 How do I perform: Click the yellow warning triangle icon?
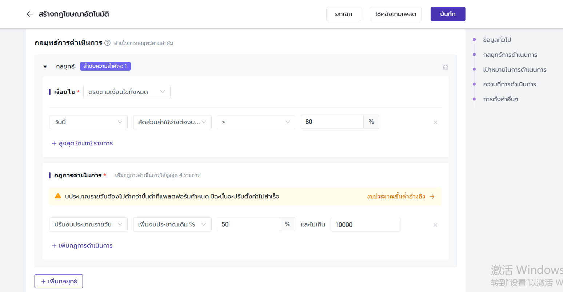pyautogui.click(x=58, y=196)
